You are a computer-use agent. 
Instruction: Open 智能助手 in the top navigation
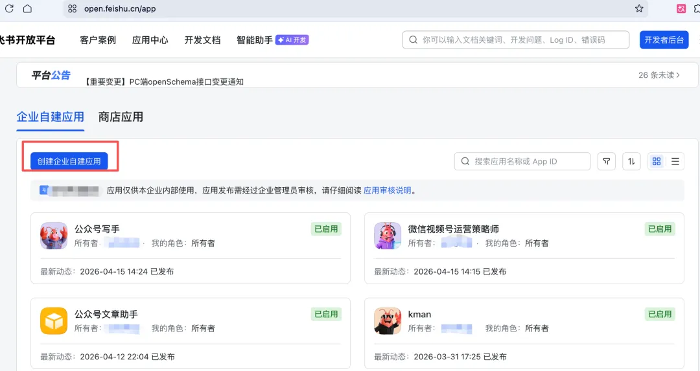(255, 40)
